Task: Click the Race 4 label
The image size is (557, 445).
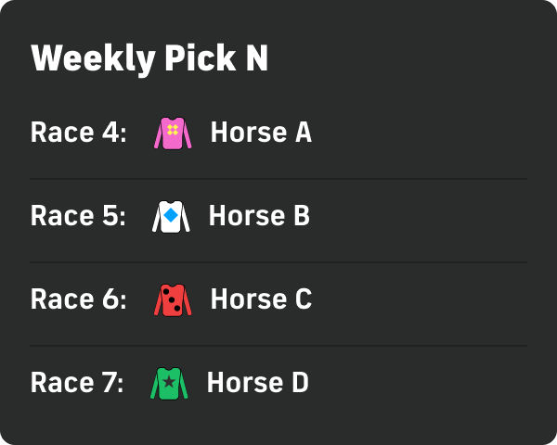Action: 78,133
